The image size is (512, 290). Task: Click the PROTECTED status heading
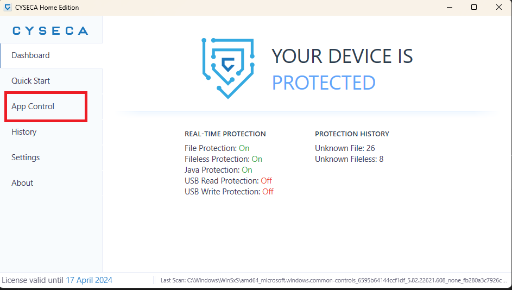point(324,83)
